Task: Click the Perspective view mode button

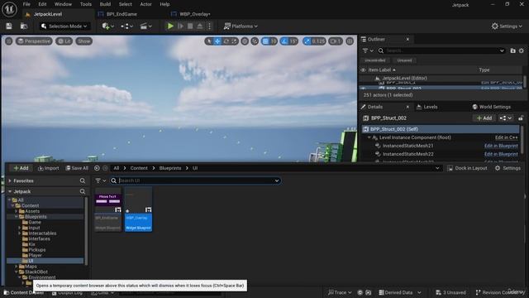Action: (x=34, y=41)
